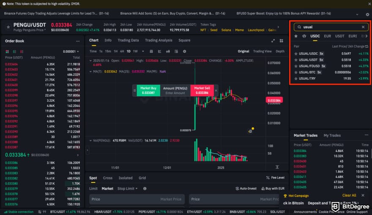The image size is (372, 215).
Task: Click the Market Sell button
Action: (x=202, y=90)
